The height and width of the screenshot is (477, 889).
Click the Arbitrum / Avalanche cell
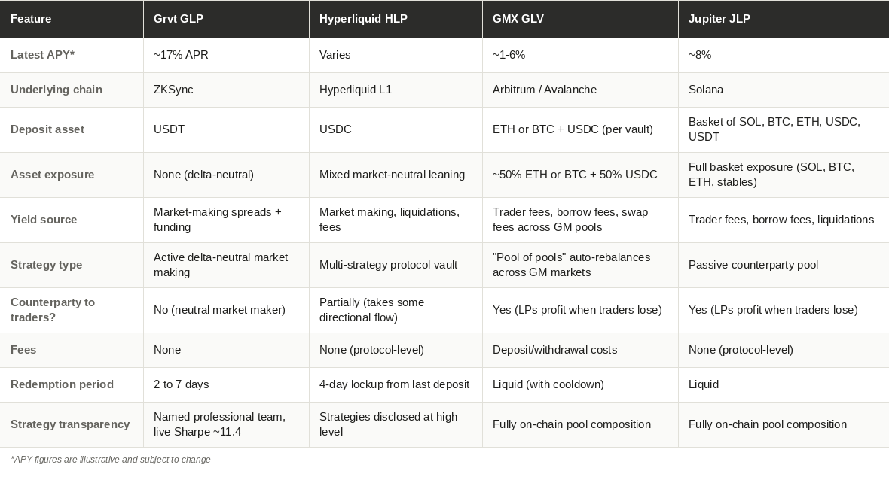(x=581, y=90)
